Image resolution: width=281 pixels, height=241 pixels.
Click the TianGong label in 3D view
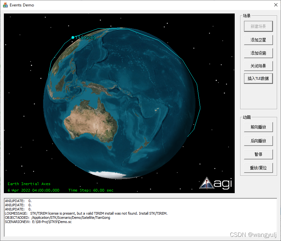coord(86,37)
